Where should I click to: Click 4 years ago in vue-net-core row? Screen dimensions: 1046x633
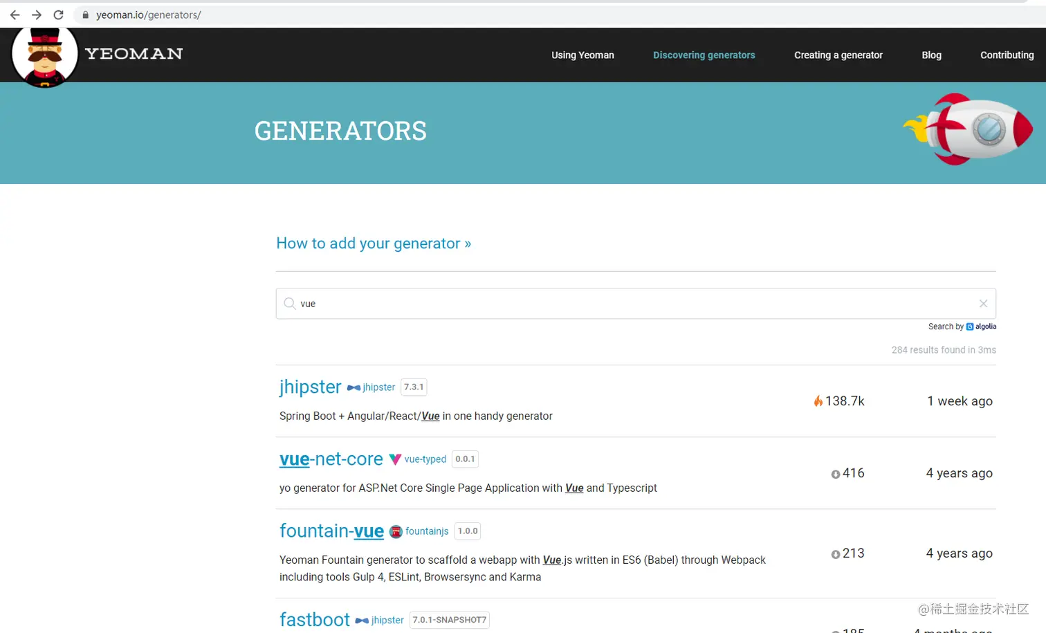(959, 473)
